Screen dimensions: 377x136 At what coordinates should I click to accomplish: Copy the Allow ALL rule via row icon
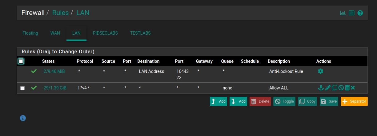coord(334,88)
